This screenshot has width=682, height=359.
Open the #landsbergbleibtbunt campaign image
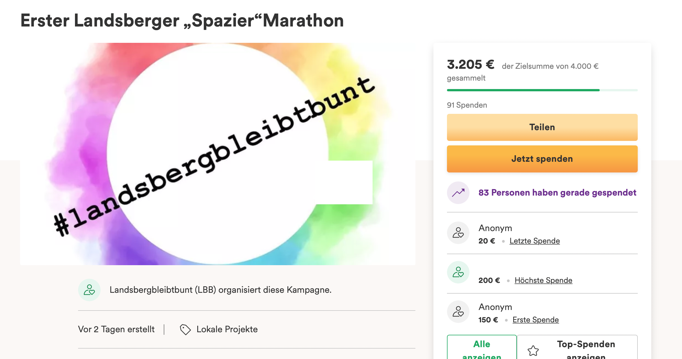click(x=218, y=154)
